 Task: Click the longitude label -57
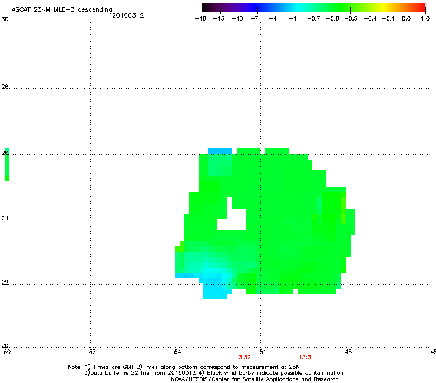click(x=90, y=352)
